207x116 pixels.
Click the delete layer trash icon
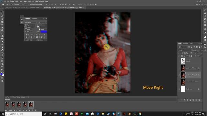[x=199, y=100]
